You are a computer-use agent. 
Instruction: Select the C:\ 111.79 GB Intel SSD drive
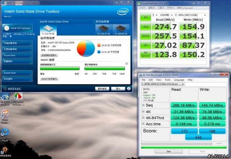(48, 30)
